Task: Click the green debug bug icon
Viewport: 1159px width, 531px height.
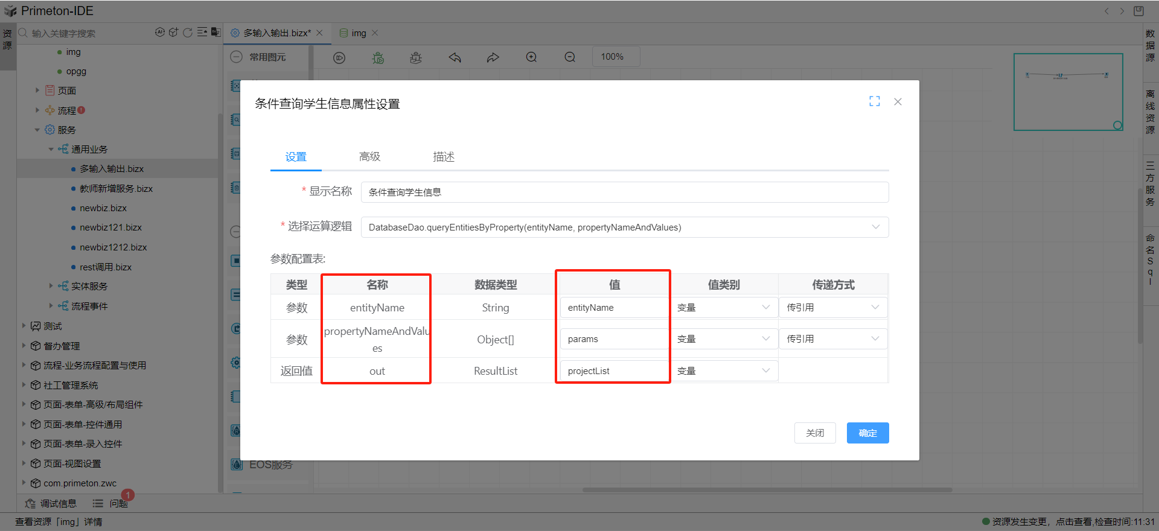Action: tap(378, 57)
